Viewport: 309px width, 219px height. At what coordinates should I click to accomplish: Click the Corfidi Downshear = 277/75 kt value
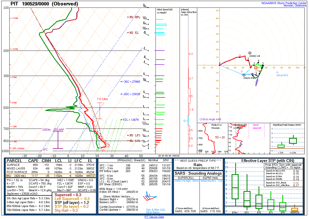119,207
